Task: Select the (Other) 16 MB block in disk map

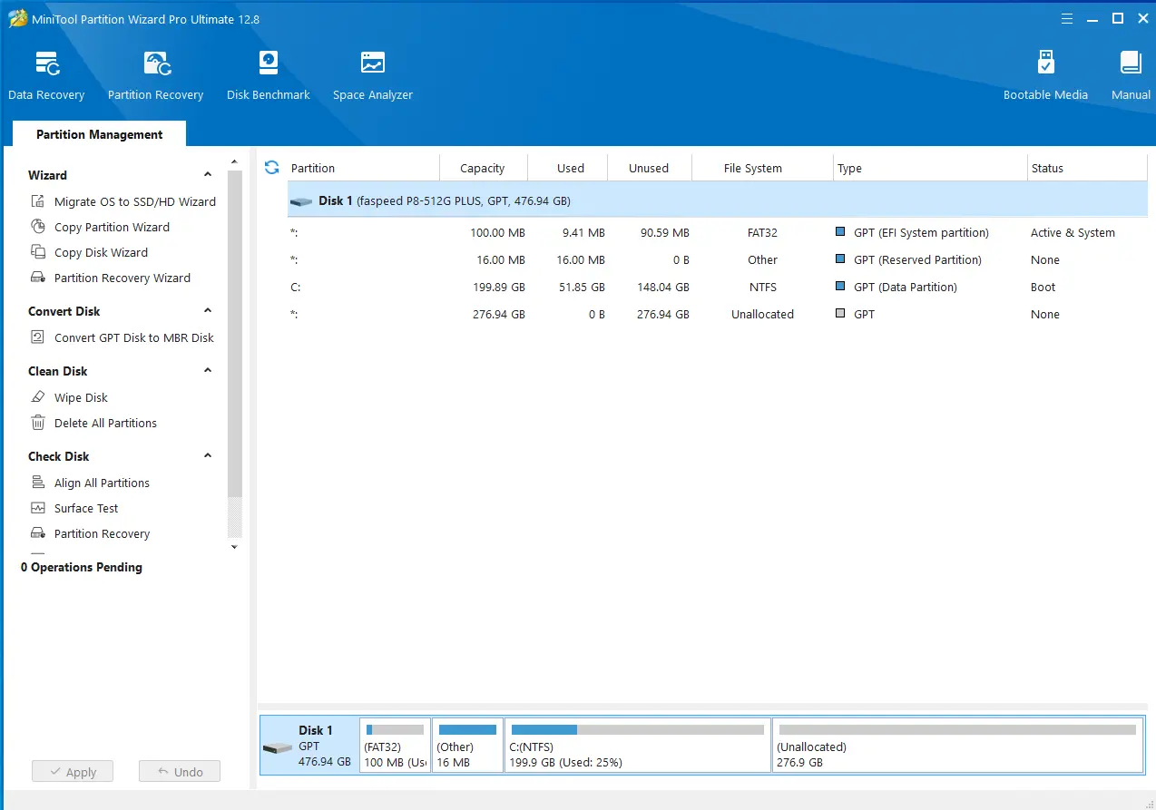Action: [x=467, y=746]
